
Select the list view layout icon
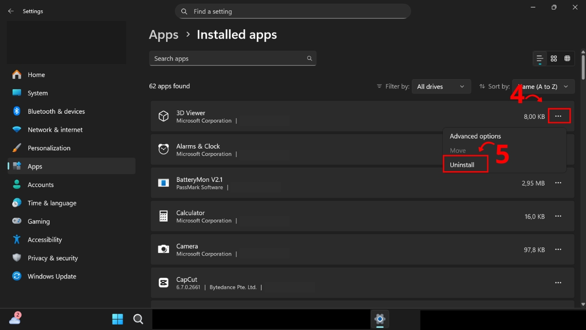tap(539, 58)
